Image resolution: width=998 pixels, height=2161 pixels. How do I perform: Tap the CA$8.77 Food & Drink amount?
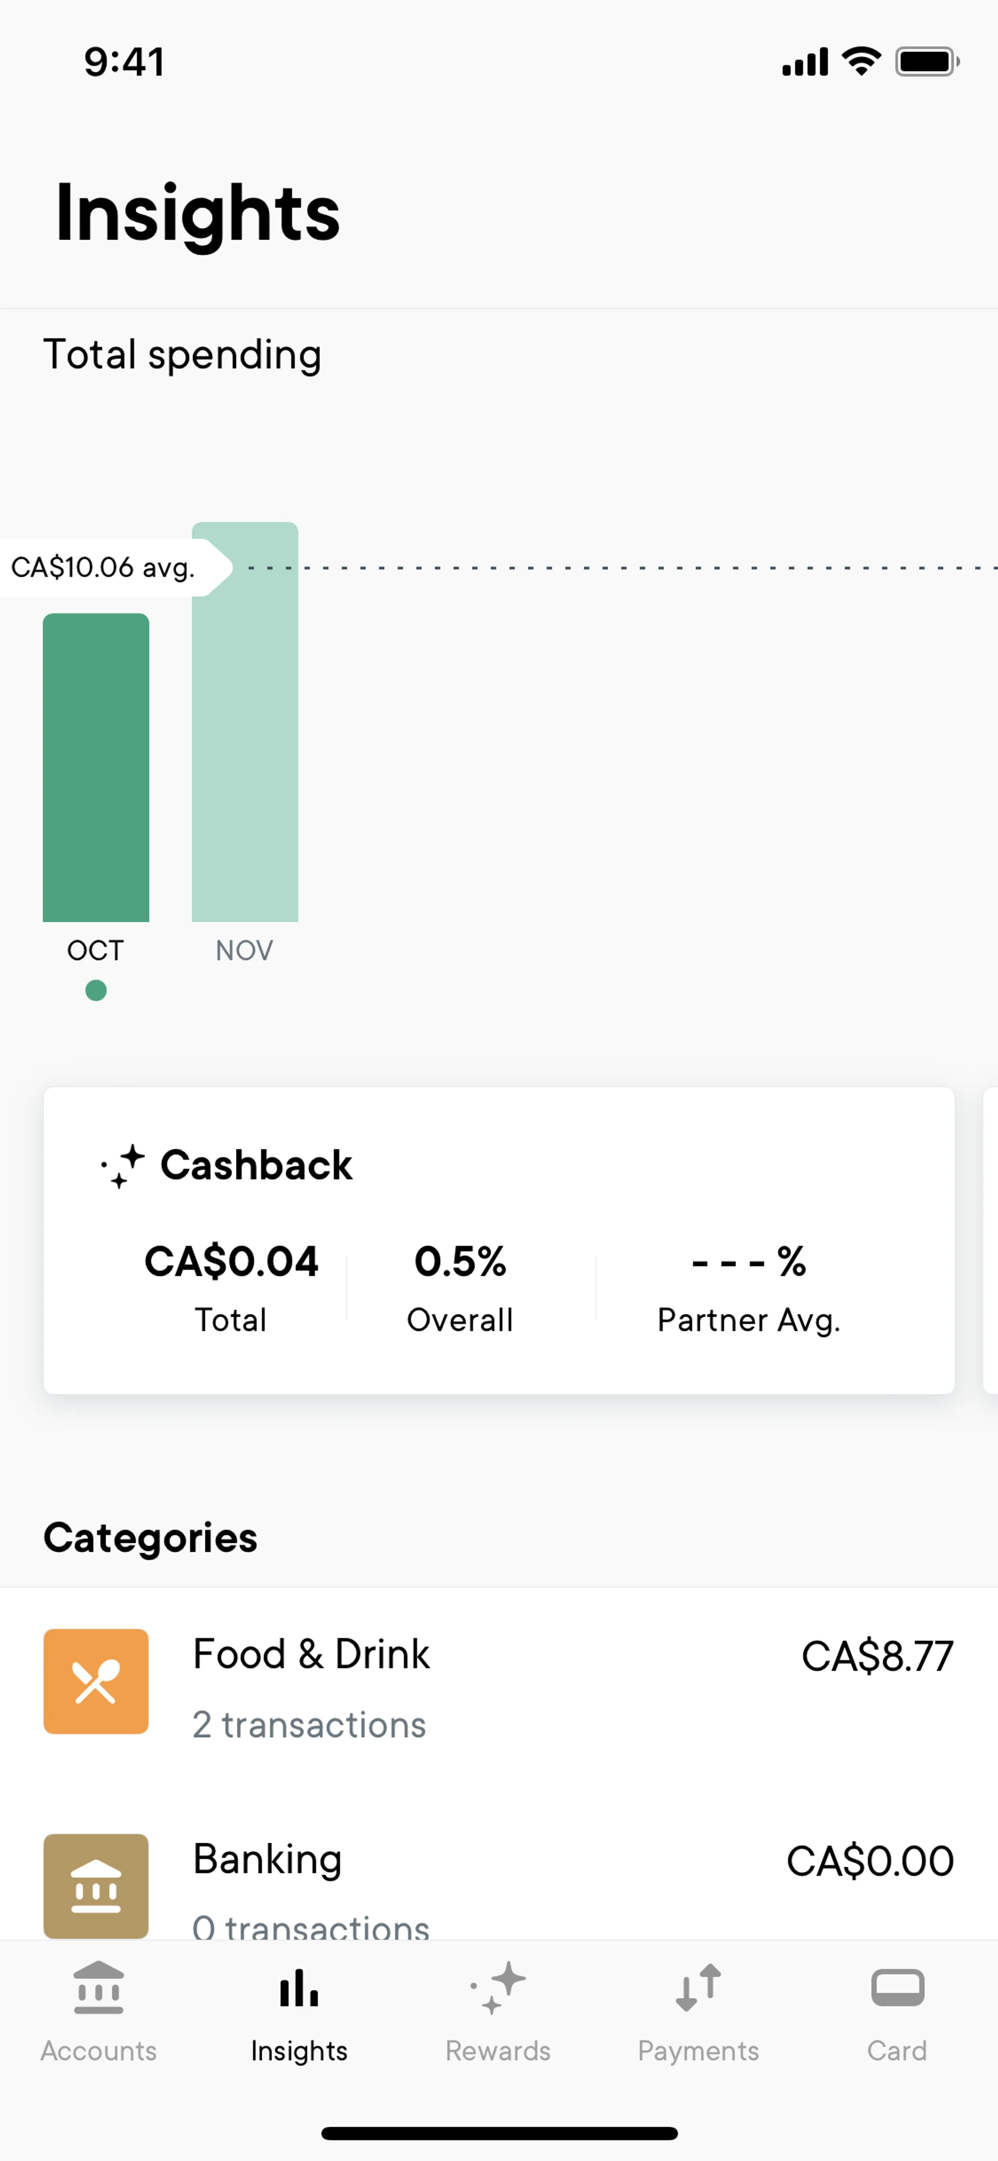pos(877,1656)
